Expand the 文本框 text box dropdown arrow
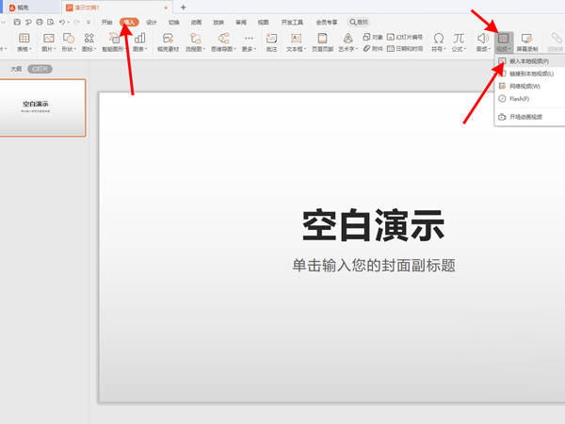This screenshot has height=424, width=565. pyautogui.click(x=305, y=49)
